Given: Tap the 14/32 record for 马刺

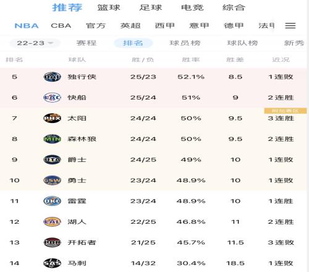Looking at the screenshot, I should tap(143, 263).
